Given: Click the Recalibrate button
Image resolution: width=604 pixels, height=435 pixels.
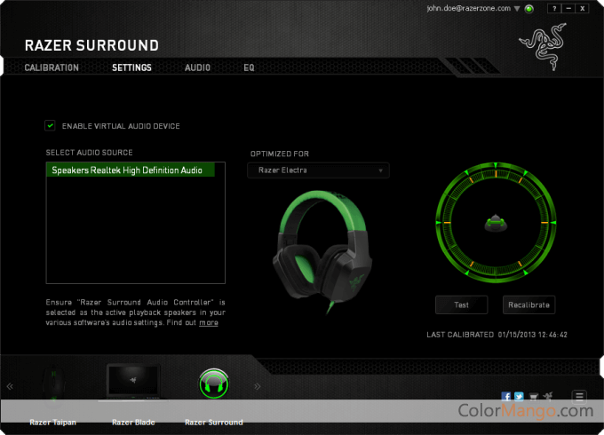Looking at the screenshot, I should pos(528,304).
